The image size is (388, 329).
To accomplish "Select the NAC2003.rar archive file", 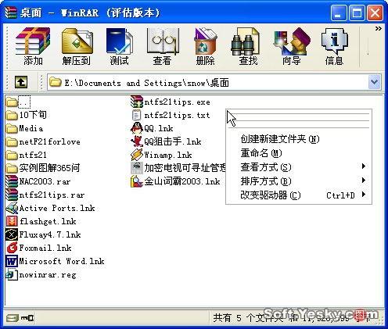I will pyautogui.click(x=38, y=181).
